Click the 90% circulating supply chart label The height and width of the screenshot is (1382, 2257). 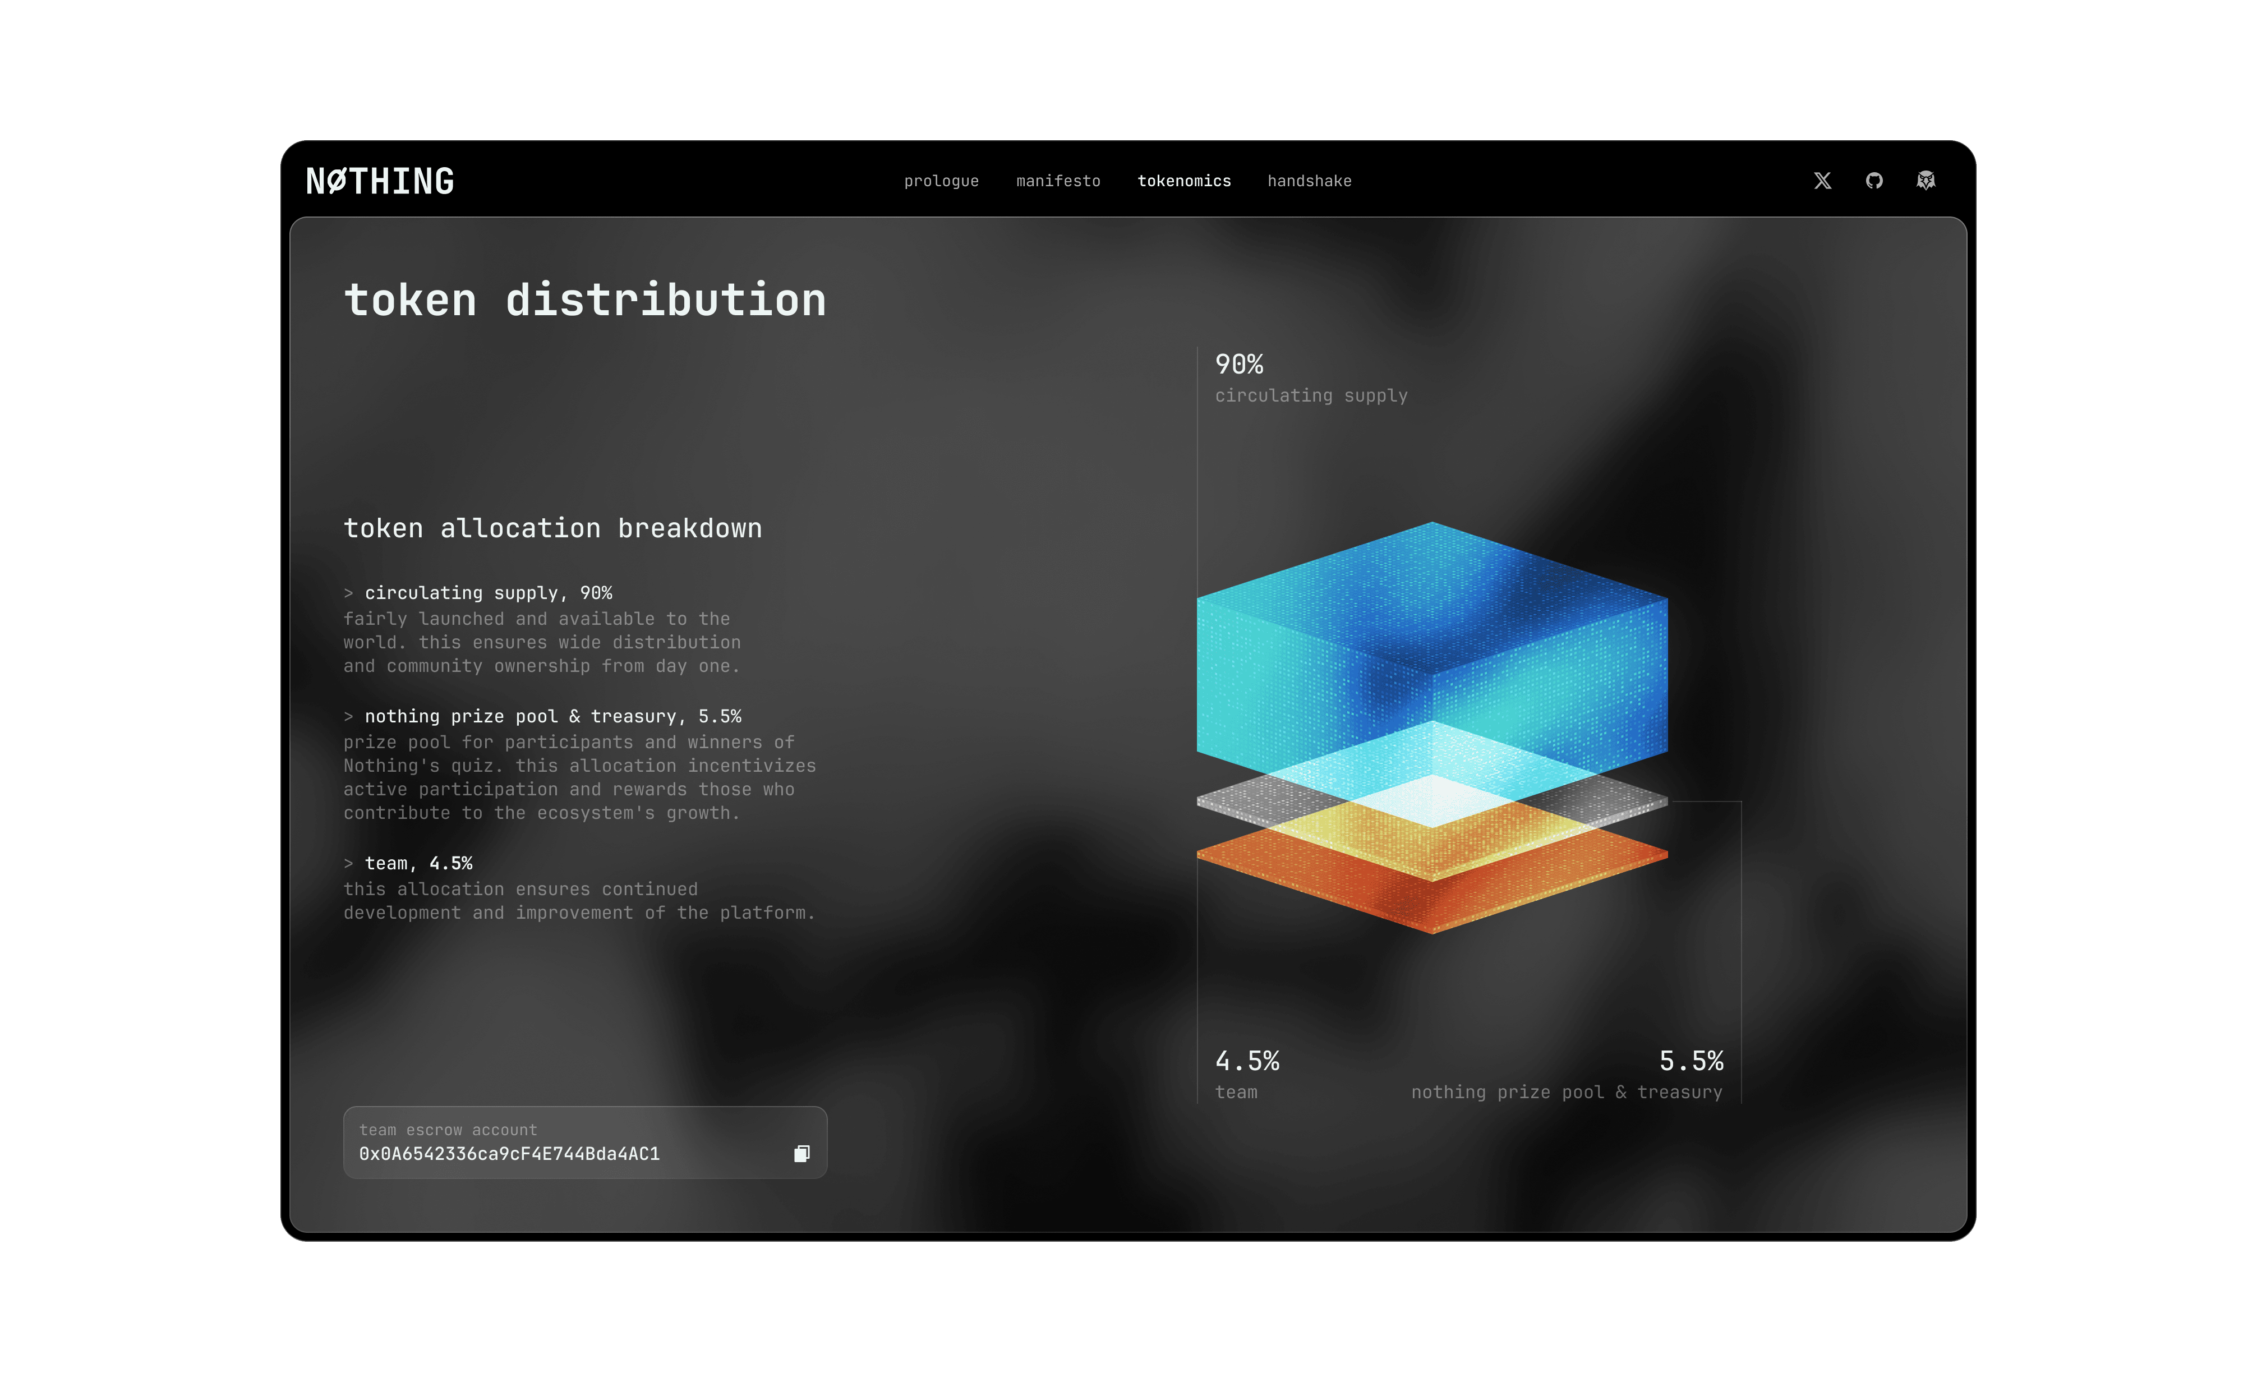pos(1238,365)
